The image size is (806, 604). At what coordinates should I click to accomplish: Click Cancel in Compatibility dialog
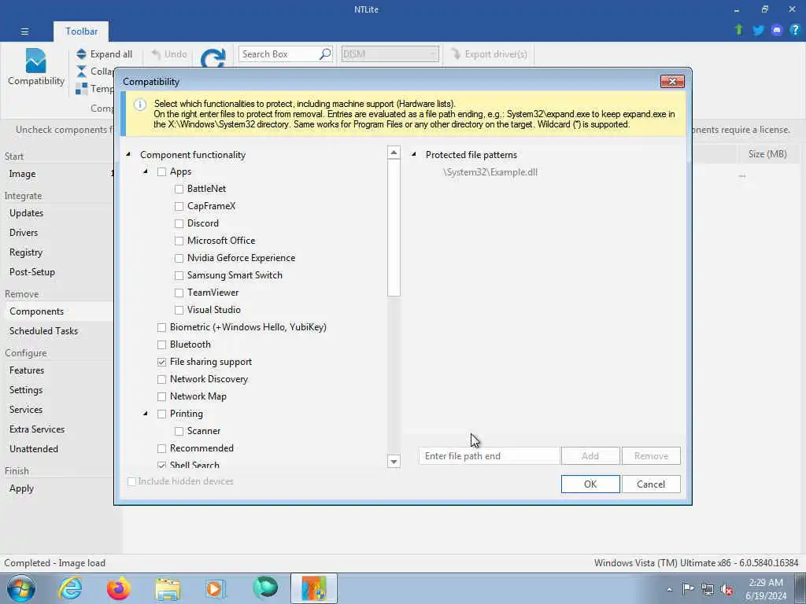651,484
